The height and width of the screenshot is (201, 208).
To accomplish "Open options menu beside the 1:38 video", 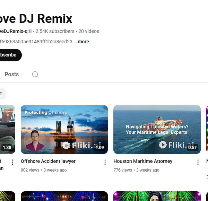I will click(x=12, y=162).
